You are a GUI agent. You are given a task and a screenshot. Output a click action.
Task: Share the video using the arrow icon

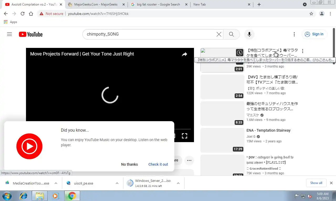[185, 54]
